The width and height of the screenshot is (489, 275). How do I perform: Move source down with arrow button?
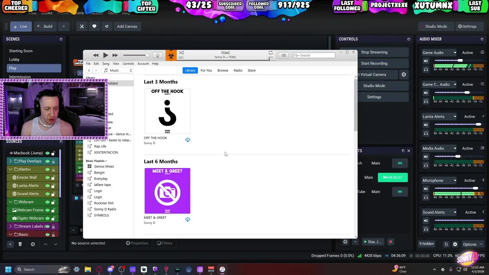point(55,244)
